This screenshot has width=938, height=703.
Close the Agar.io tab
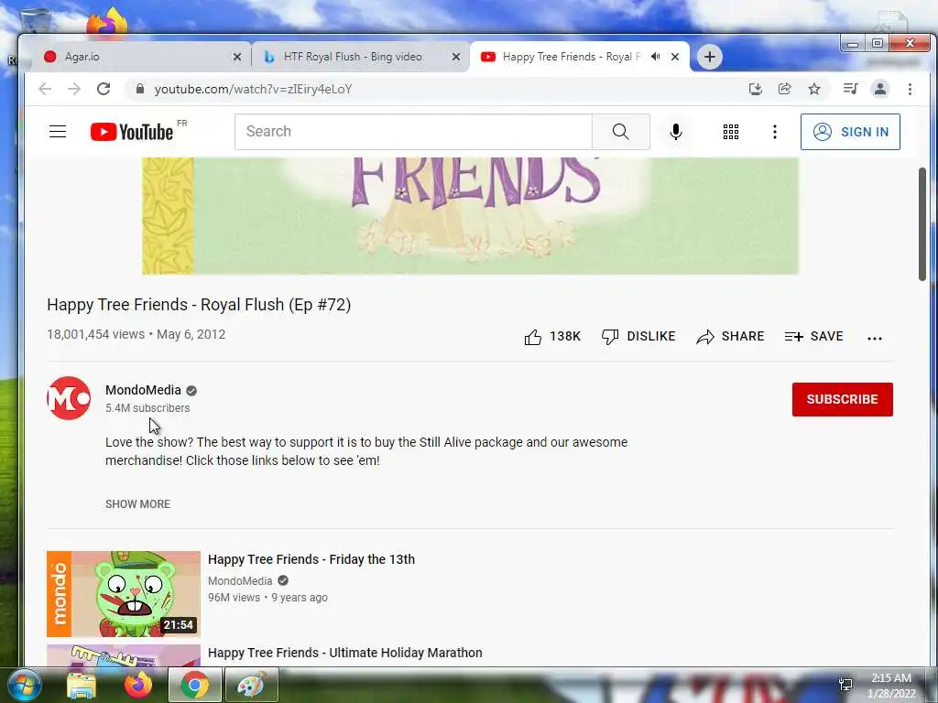pos(237,57)
